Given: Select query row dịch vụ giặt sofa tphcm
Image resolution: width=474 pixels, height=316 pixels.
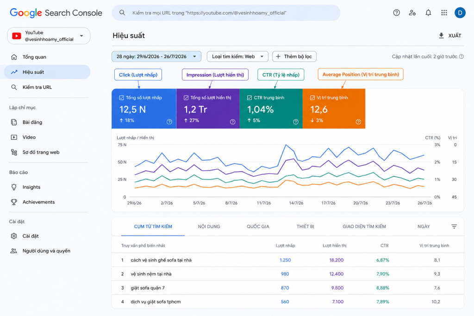Looking at the screenshot, I should (x=287, y=302).
